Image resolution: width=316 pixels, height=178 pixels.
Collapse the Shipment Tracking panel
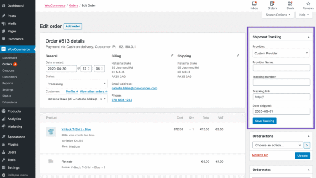pos(308,37)
